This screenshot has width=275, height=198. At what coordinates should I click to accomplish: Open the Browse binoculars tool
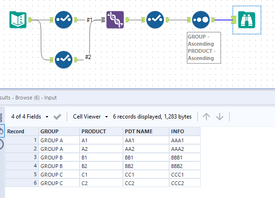(246, 20)
